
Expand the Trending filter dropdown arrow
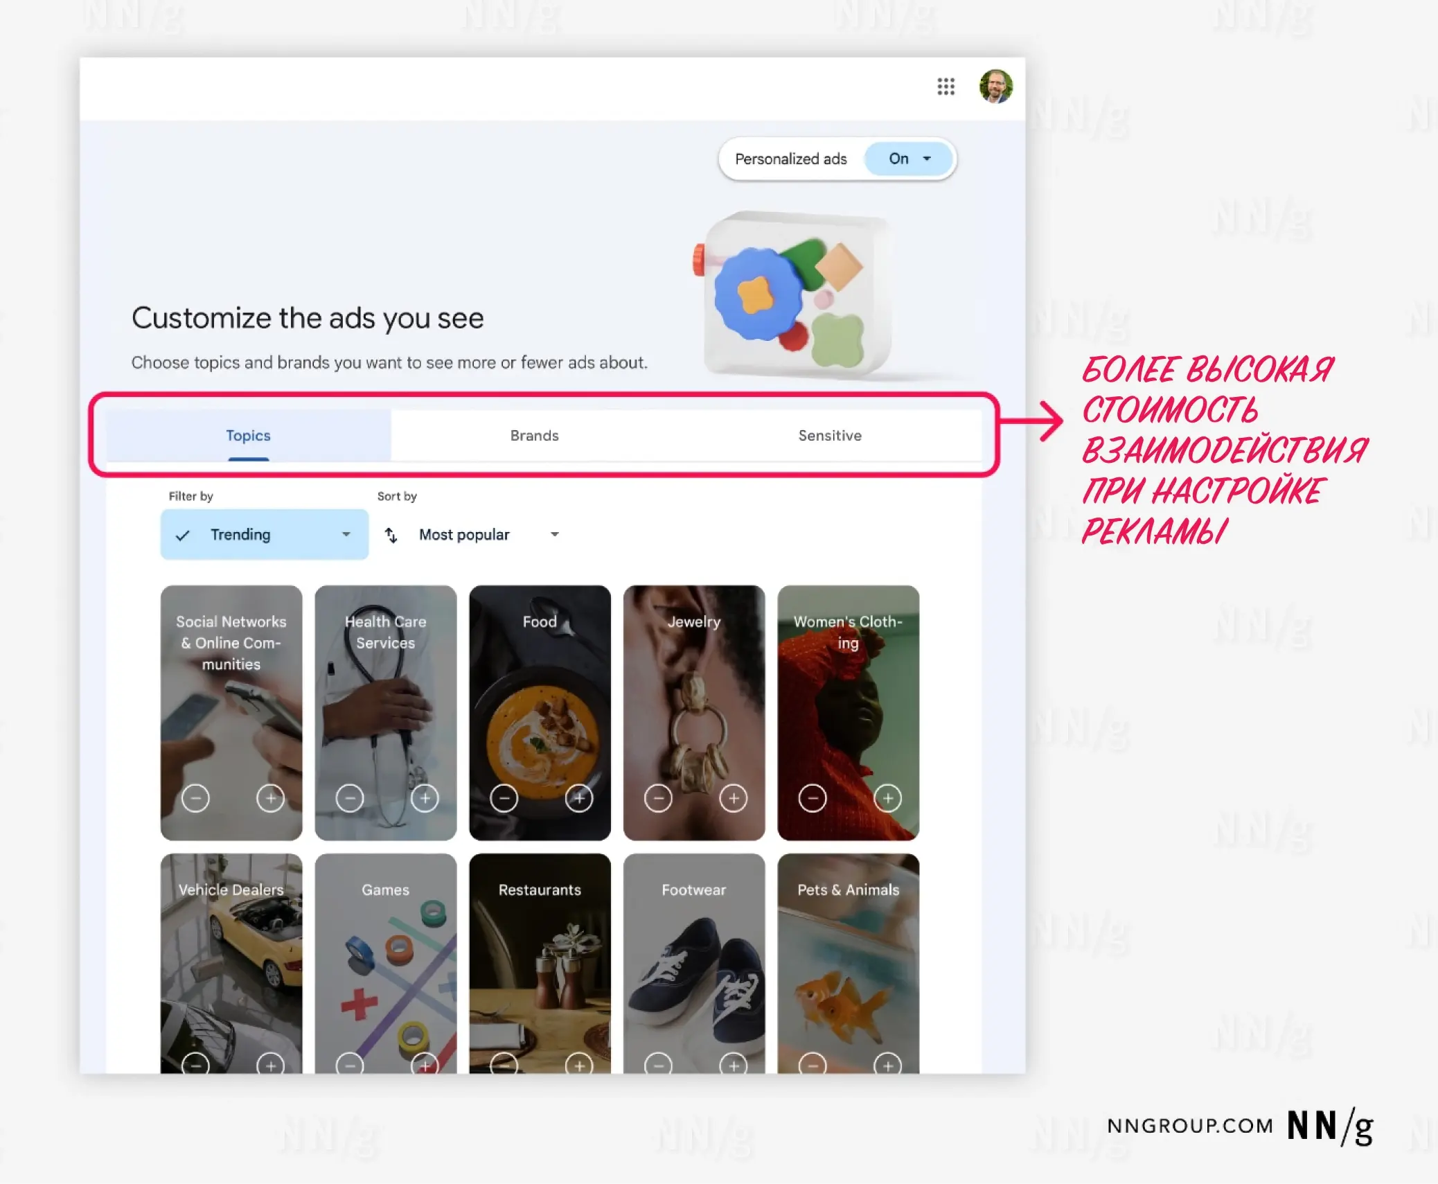pyautogui.click(x=346, y=534)
